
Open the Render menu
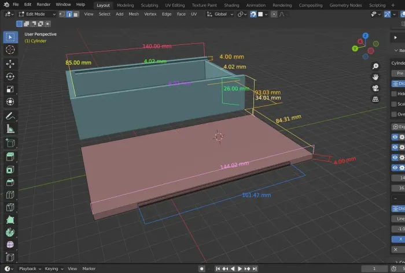coord(43,5)
